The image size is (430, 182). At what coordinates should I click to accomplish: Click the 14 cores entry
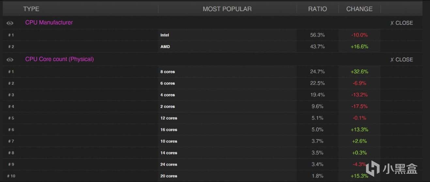pyautogui.click(x=169, y=153)
